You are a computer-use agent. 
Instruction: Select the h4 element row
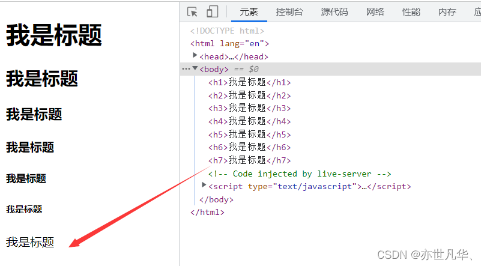coord(249,121)
